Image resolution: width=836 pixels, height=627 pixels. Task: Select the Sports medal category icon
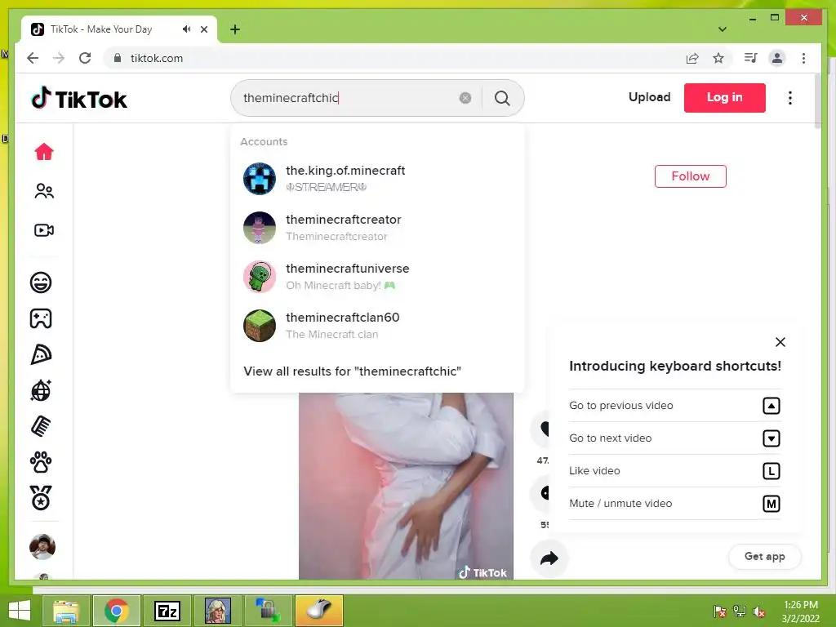pyautogui.click(x=41, y=498)
